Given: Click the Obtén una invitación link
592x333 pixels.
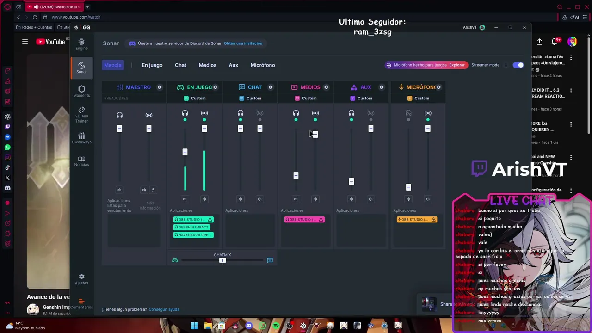Looking at the screenshot, I should [243, 43].
